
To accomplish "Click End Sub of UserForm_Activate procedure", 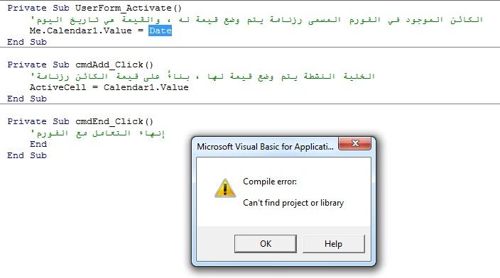I will point(27,42).
